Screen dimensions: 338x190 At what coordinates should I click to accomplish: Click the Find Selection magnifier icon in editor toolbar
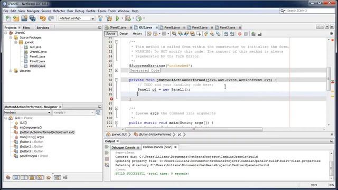tap(174, 34)
